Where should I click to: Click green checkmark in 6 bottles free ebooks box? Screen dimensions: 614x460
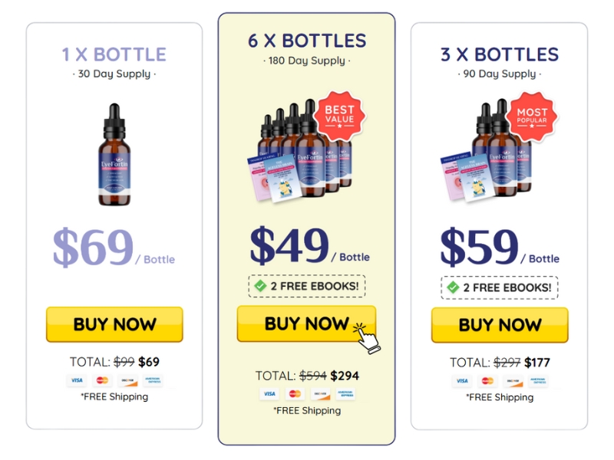260,286
